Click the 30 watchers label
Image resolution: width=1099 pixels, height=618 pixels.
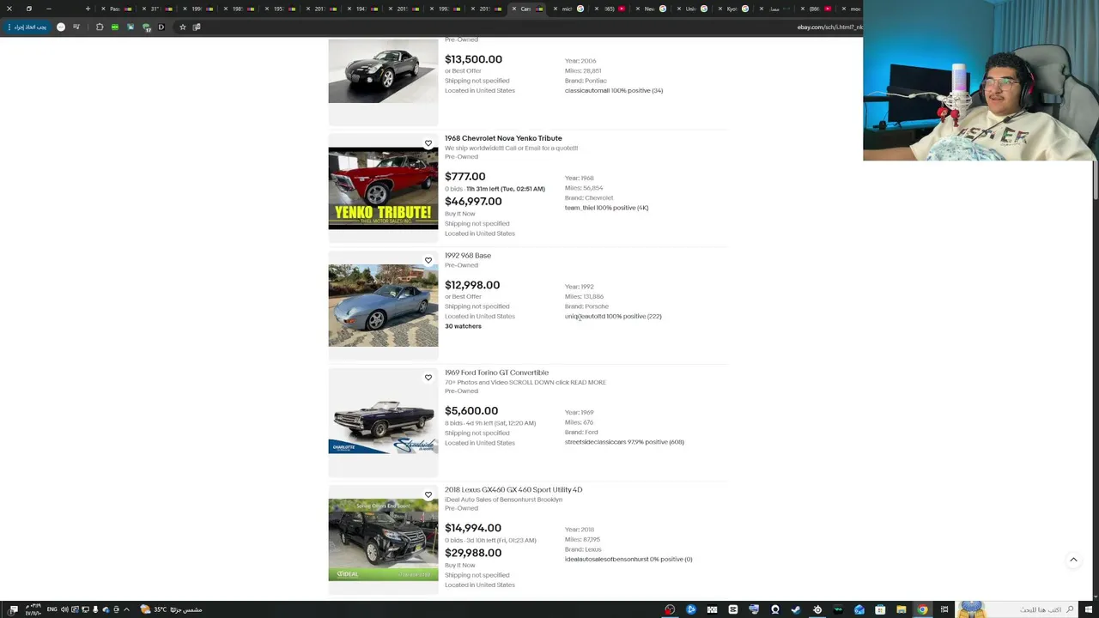463,326
